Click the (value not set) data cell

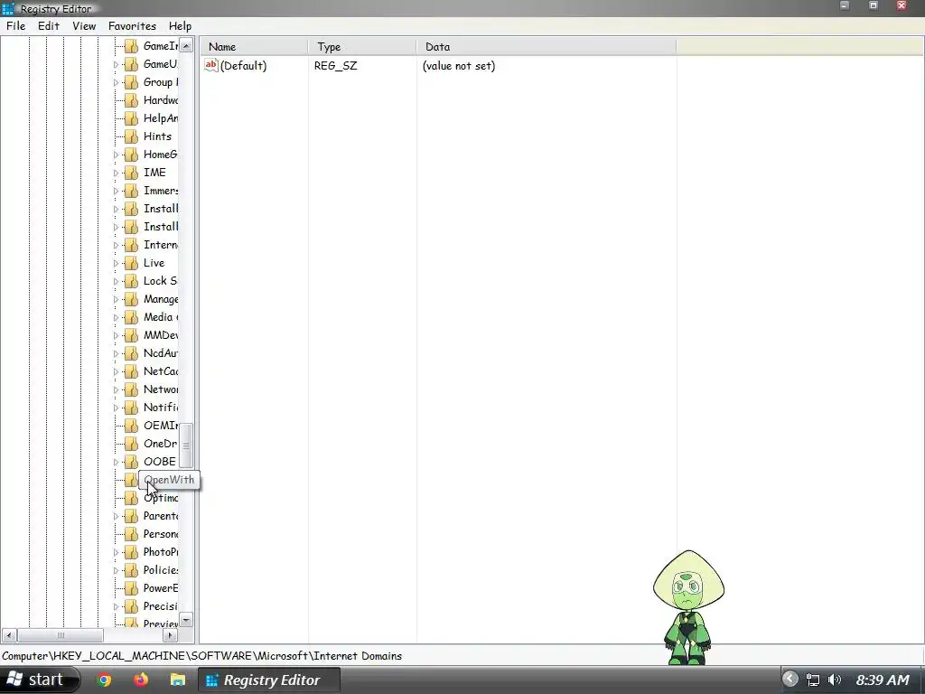(x=459, y=65)
